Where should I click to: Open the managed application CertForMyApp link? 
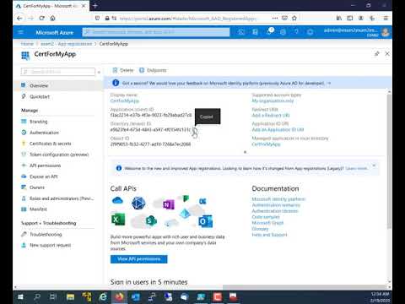coord(266,144)
